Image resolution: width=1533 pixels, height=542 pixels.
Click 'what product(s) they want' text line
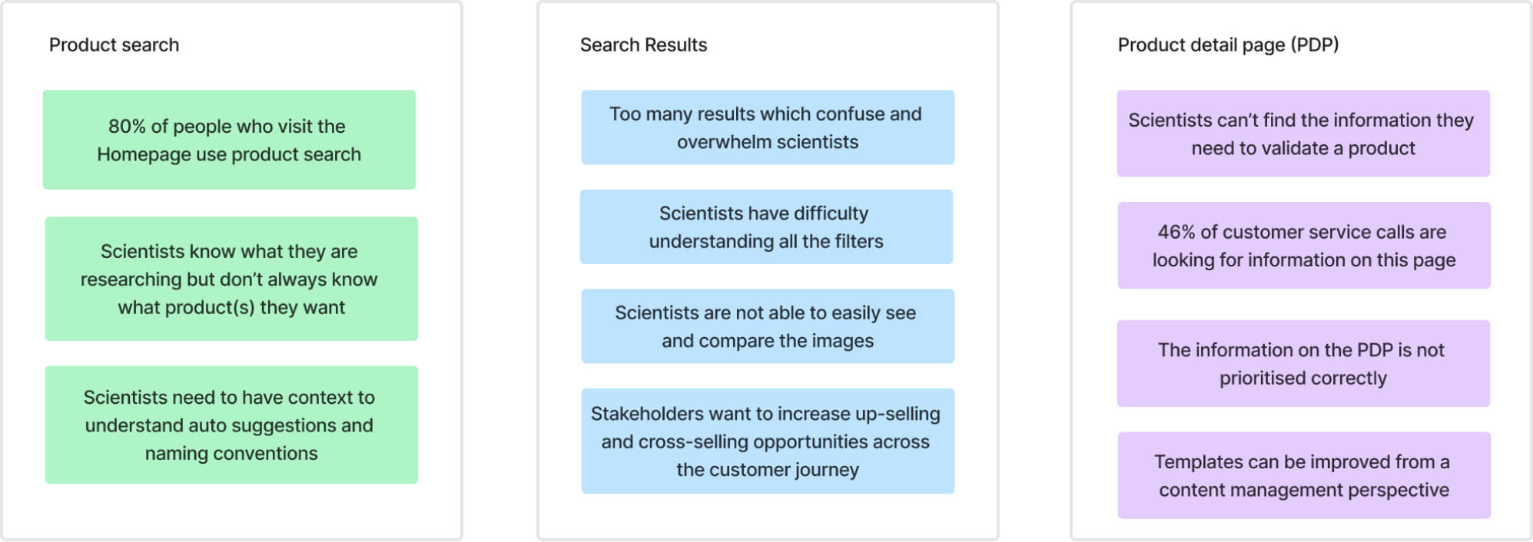point(231,308)
